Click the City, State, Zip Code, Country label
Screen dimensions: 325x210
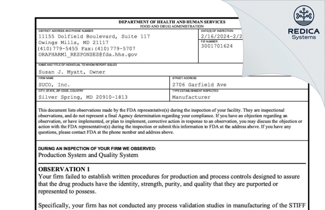click(x=61, y=91)
